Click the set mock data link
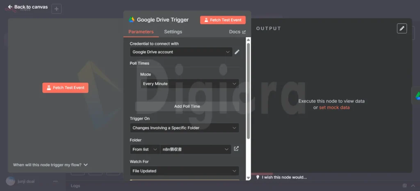 click(334, 108)
